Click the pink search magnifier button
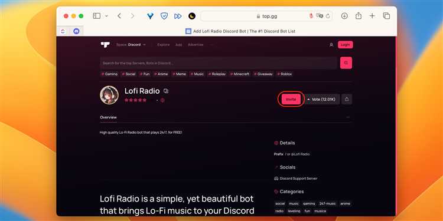Image resolution: width=443 pixels, height=221 pixels. 346,63
